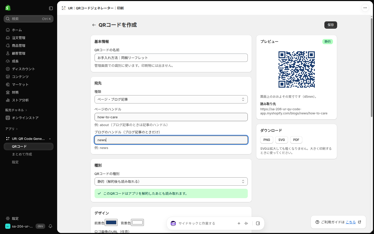Viewport: 374px width, 234px height.
Task: Open ストア分析 in the sidebar
Action: click(29, 100)
